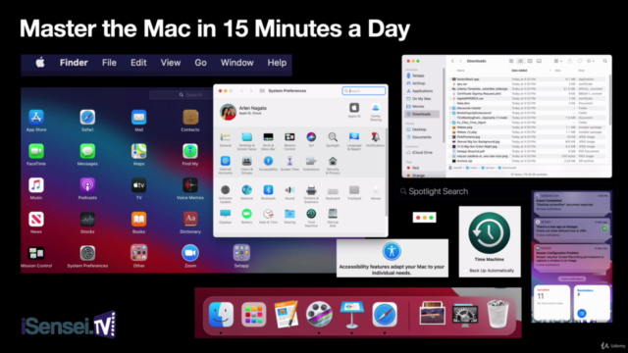Image resolution: width=628 pixels, height=353 pixels.
Task: Click Launchpad icon in the Dock
Action: [x=253, y=315]
